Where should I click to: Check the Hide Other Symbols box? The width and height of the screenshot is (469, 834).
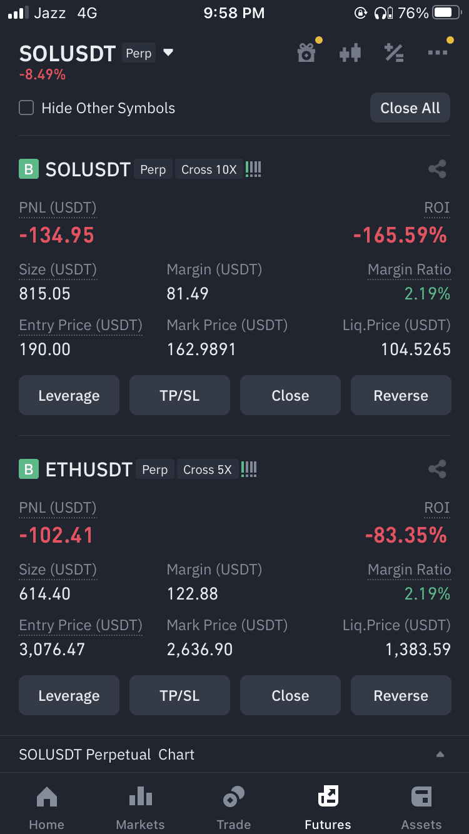point(26,108)
